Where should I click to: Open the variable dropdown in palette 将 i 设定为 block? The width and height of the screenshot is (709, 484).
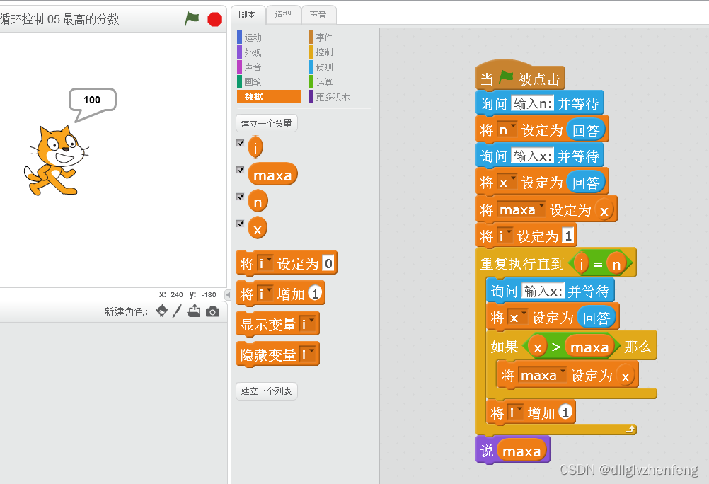pyautogui.click(x=265, y=263)
